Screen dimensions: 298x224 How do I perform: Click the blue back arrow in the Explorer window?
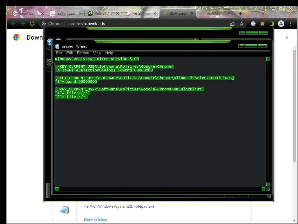50,42
